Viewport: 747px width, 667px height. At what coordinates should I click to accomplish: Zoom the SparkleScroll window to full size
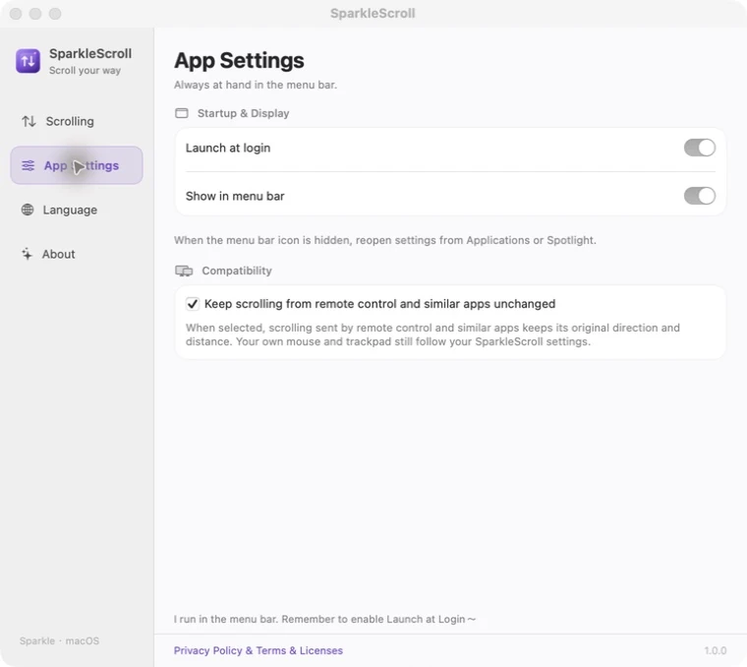pos(55,14)
